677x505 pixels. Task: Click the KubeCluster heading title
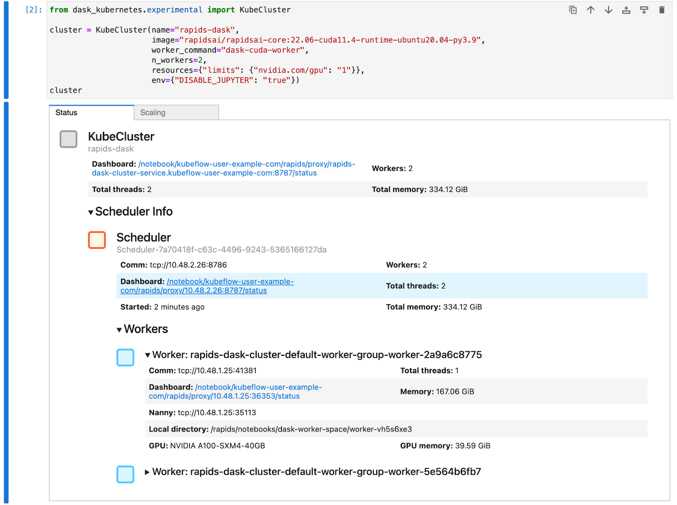[121, 136]
